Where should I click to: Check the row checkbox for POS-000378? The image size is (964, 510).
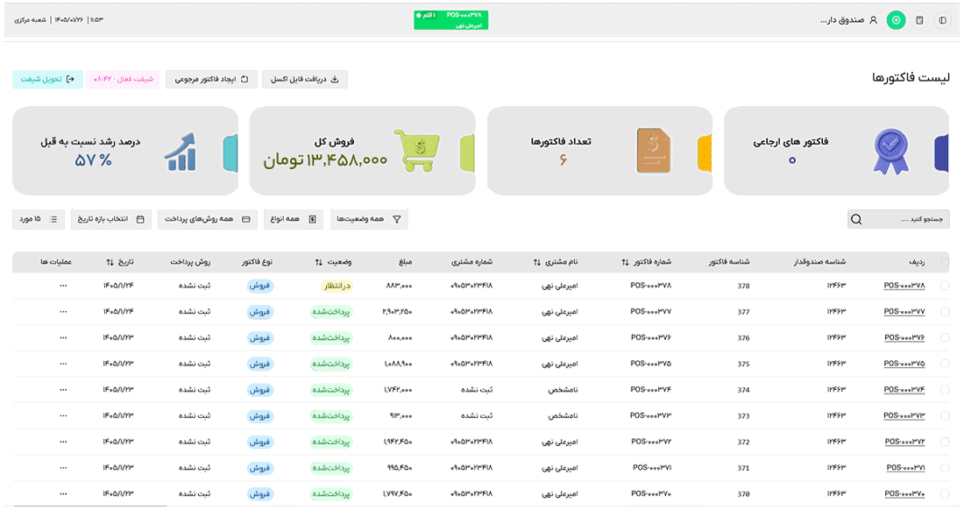(945, 286)
